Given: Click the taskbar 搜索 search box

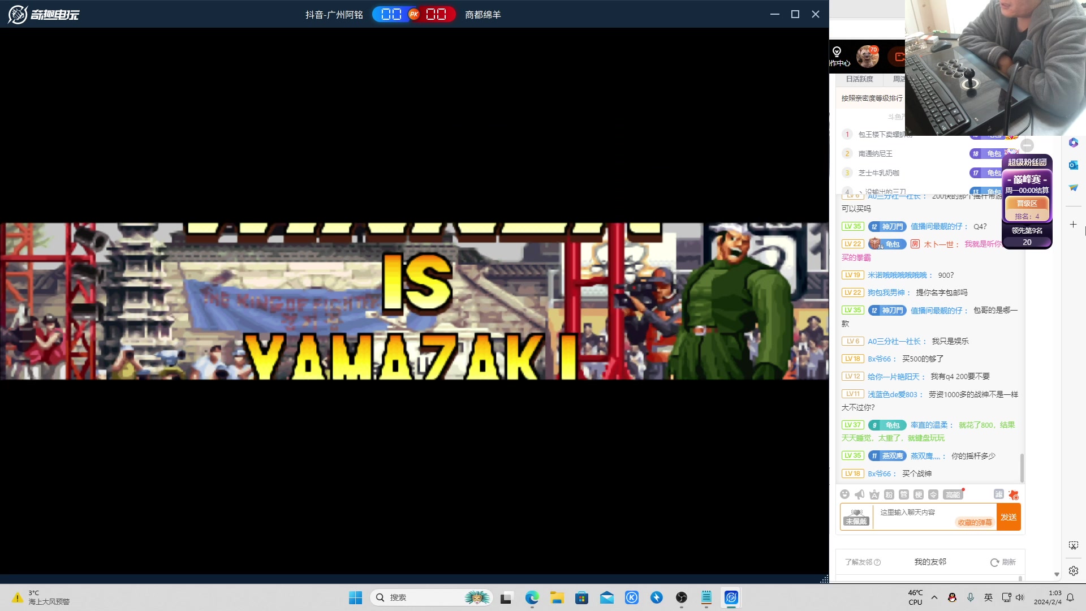Looking at the screenshot, I should click(432, 597).
